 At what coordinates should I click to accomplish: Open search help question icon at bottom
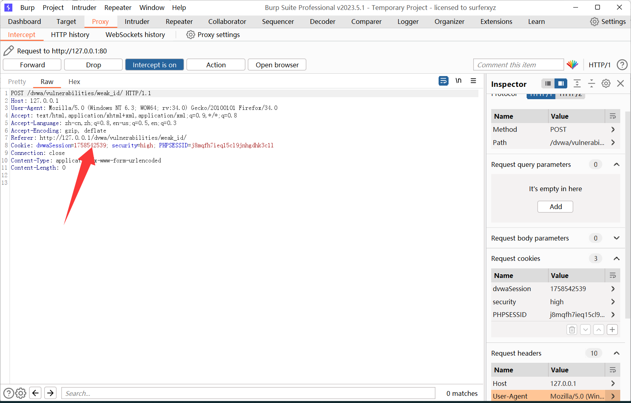(8, 393)
